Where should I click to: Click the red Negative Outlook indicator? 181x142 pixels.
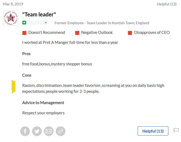click(x=77, y=33)
